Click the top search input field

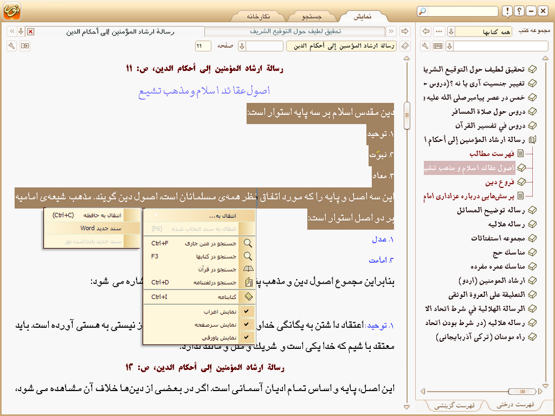[463, 11]
